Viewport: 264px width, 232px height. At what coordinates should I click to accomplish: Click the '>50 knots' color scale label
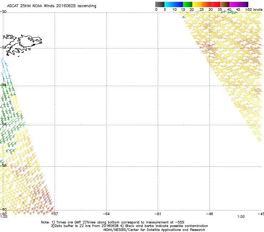point(254,10)
